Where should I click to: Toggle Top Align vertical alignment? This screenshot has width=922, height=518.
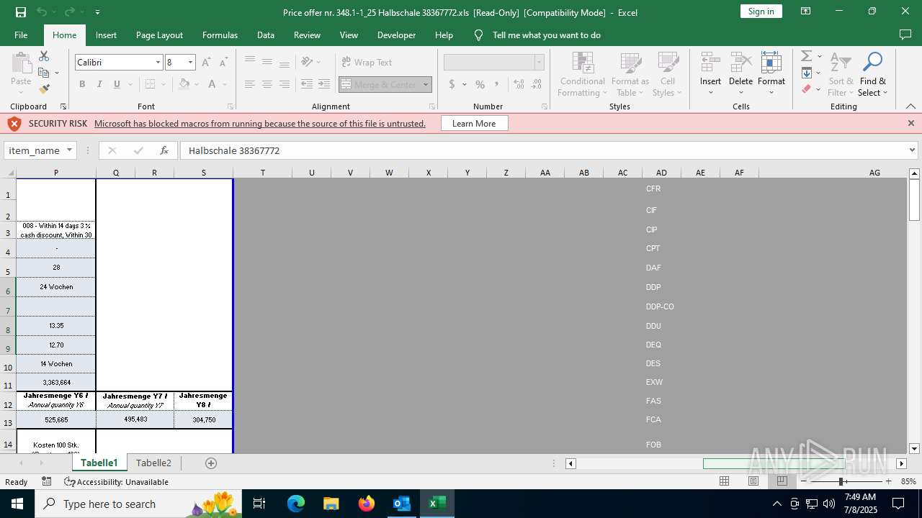coord(250,62)
